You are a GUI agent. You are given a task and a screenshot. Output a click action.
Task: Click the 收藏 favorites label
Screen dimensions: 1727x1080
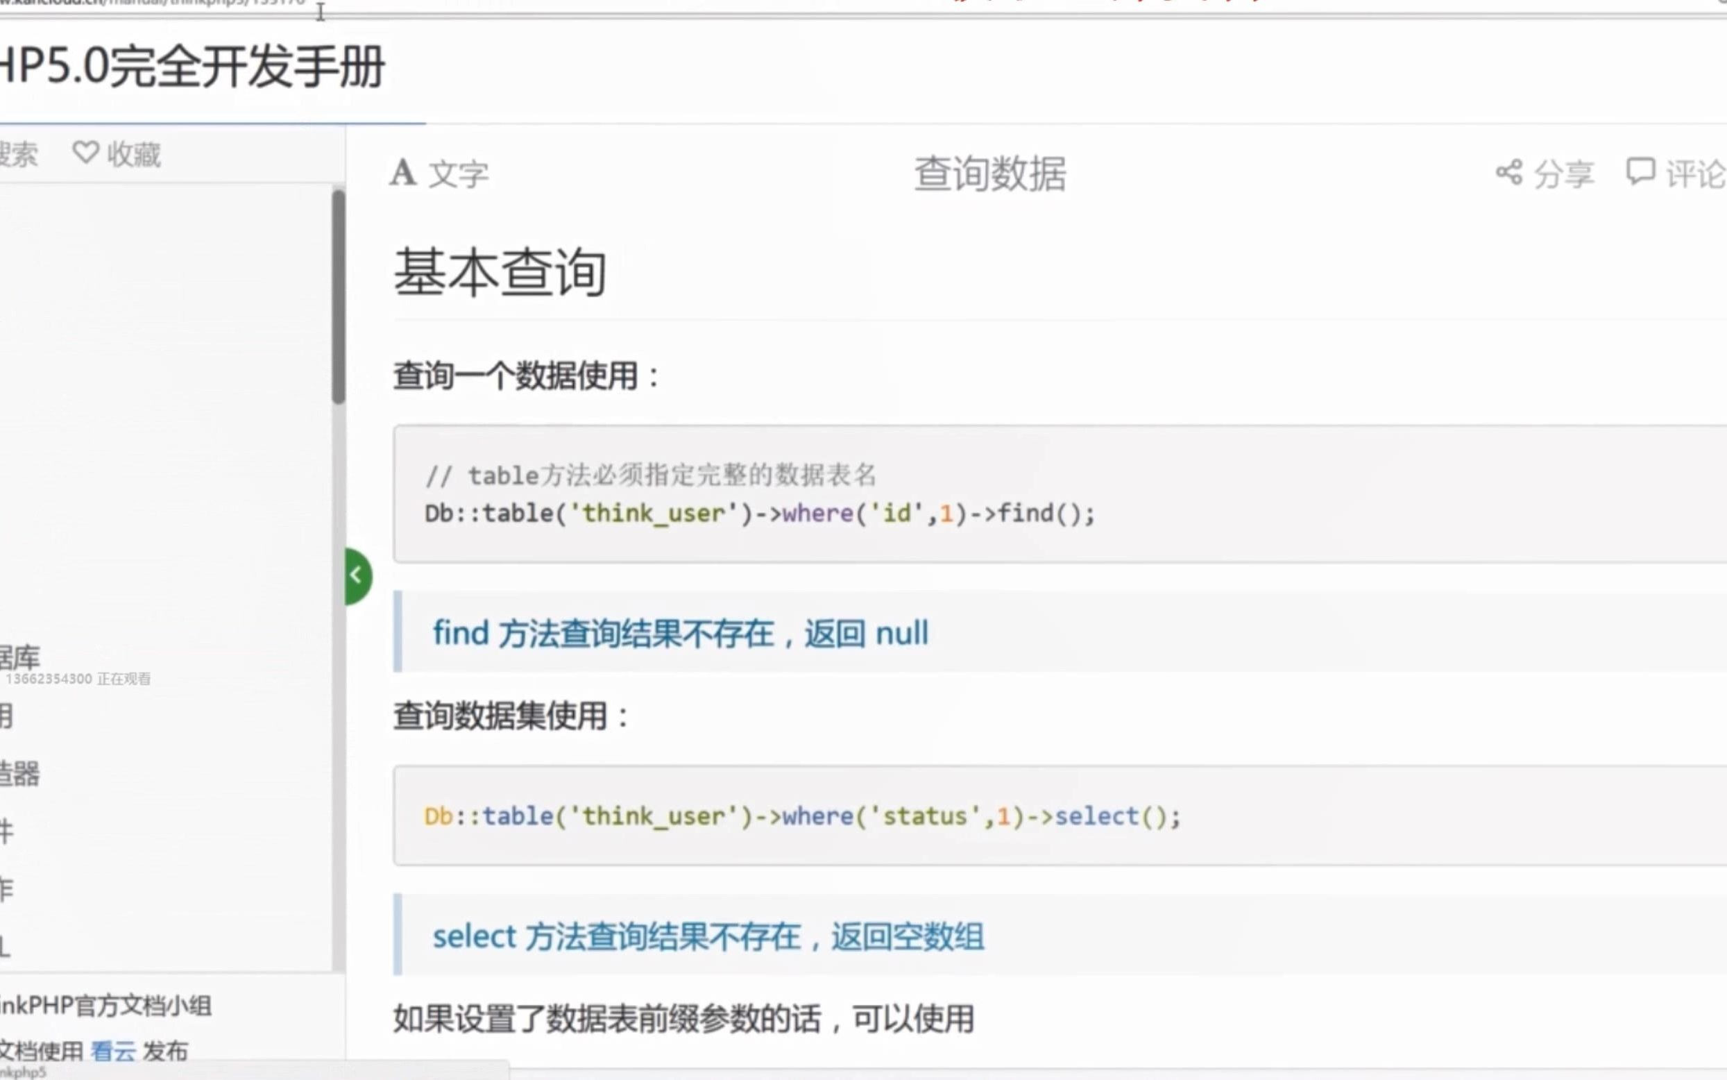click(133, 154)
